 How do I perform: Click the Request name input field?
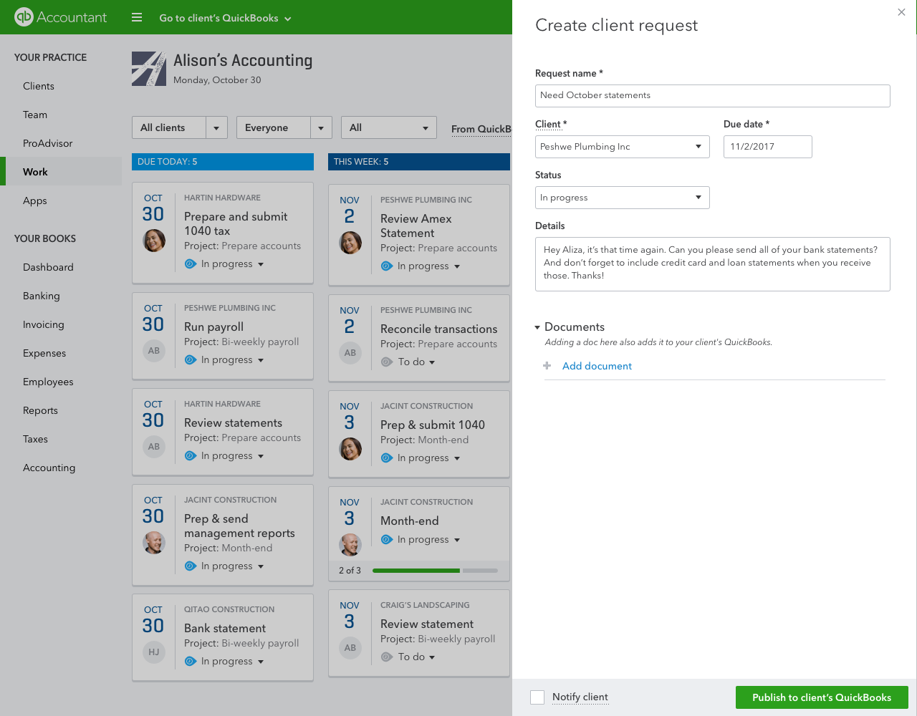[x=713, y=96]
